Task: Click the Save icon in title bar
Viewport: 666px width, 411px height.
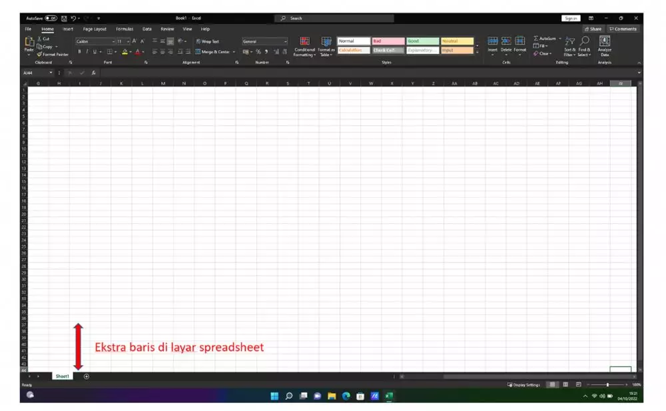Action: pyautogui.click(x=64, y=18)
